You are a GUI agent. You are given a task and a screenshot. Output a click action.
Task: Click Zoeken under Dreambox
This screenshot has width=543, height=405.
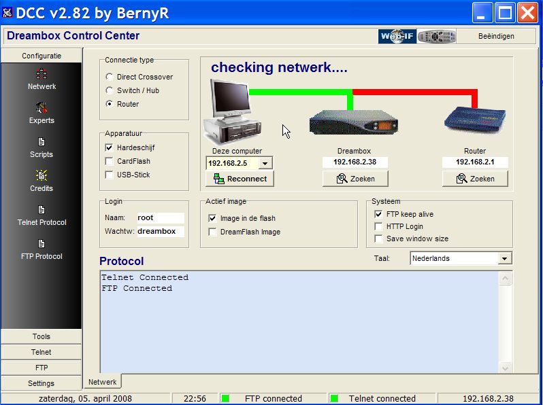click(355, 179)
